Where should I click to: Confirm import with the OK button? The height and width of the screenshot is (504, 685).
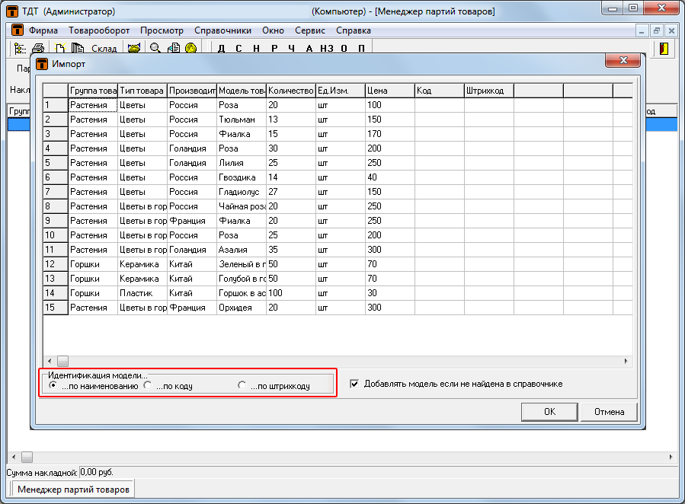pyautogui.click(x=549, y=412)
